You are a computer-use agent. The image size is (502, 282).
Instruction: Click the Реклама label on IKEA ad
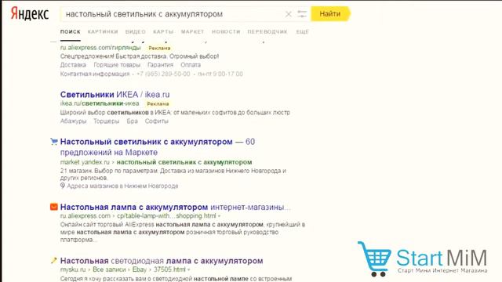(158, 104)
